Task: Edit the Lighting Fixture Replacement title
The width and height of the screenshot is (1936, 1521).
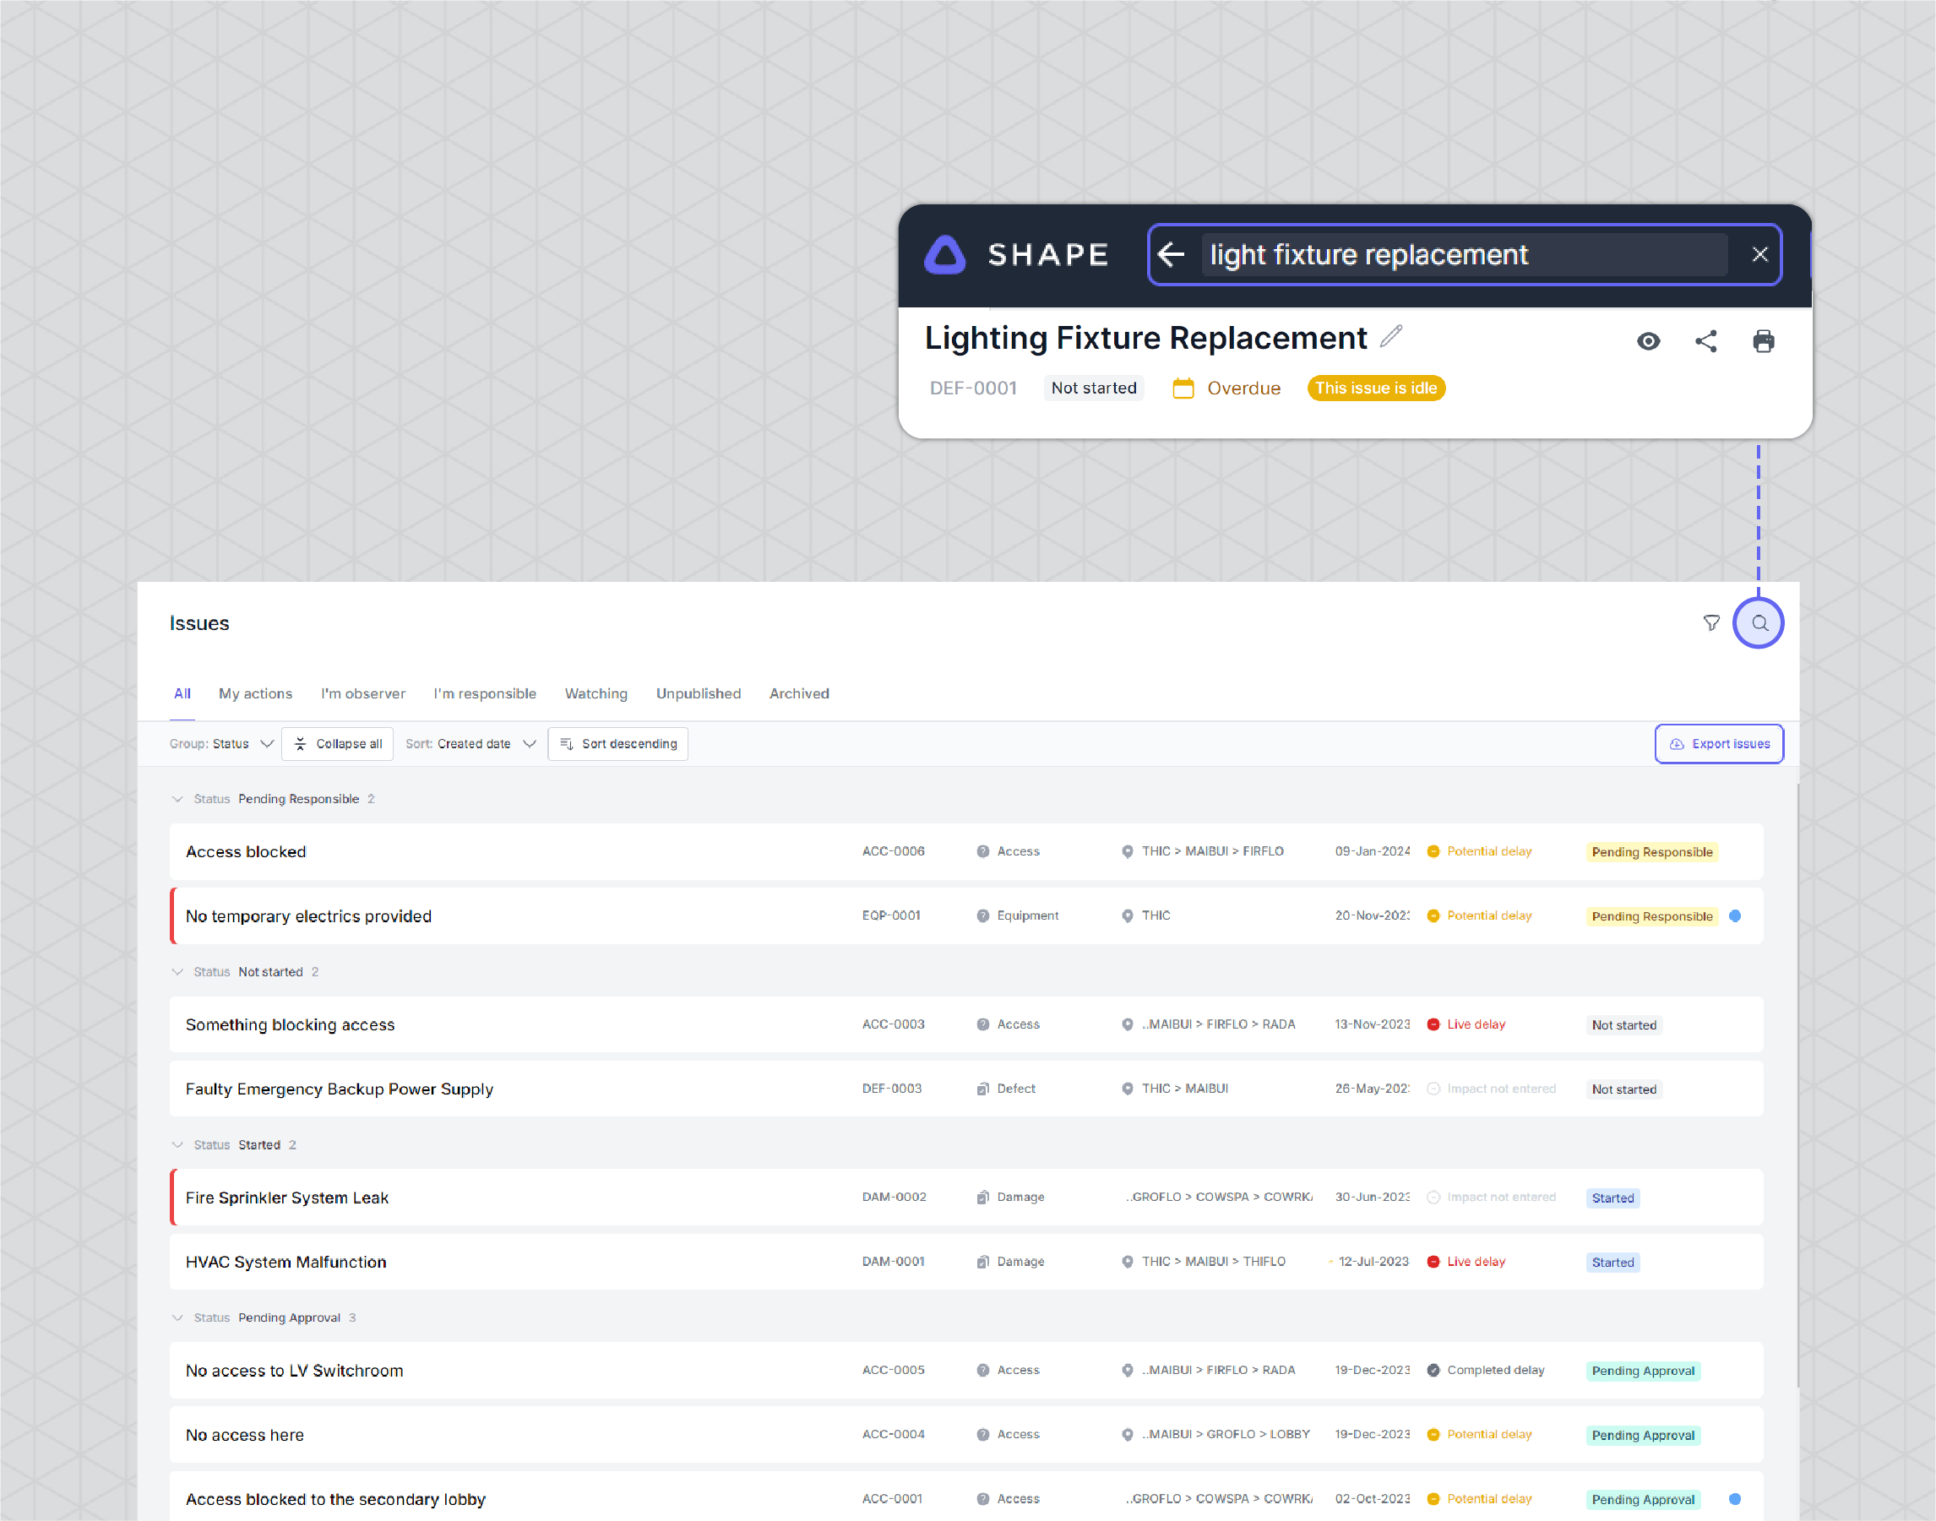Action: [x=1390, y=337]
